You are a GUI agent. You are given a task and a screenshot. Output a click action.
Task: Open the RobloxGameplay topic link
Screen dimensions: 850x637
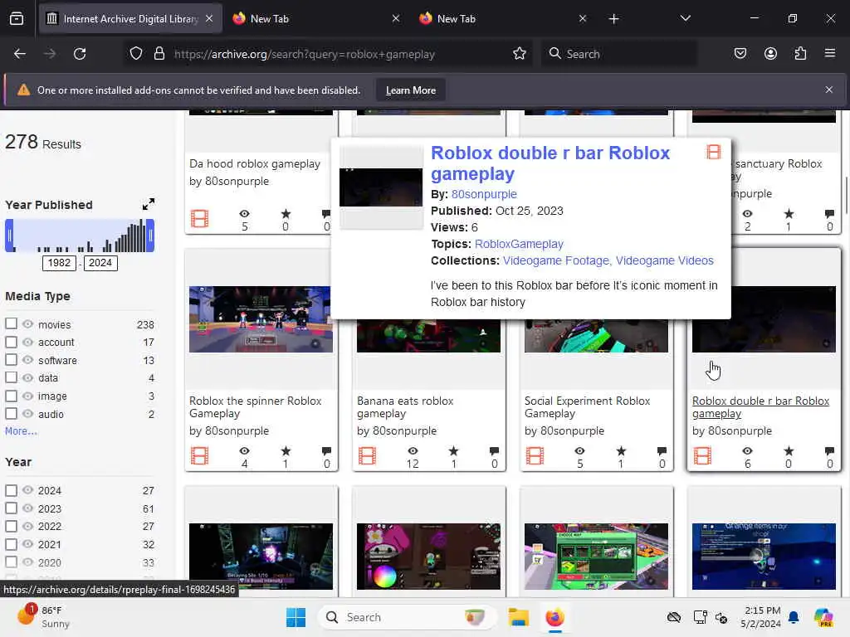[519, 244]
